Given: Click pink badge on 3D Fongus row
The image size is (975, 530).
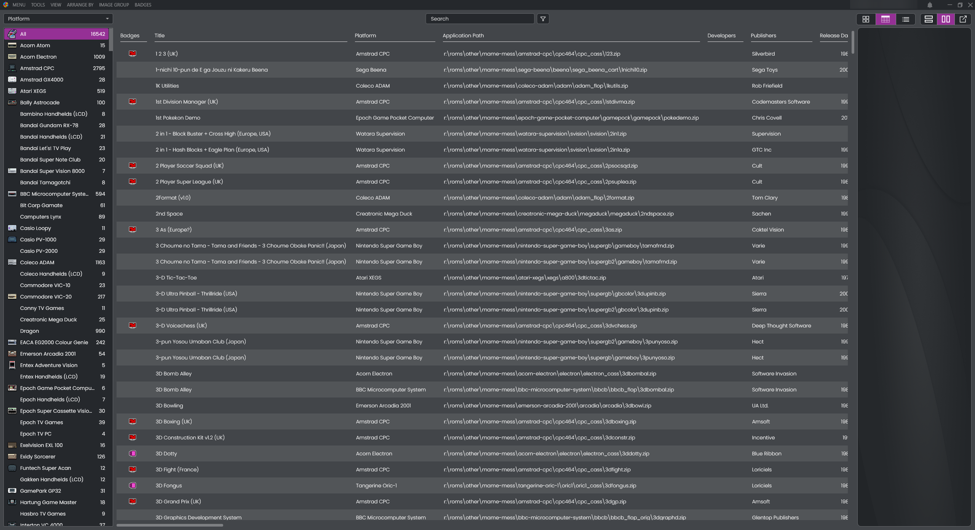Looking at the screenshot, I should (x=133, y=485).
